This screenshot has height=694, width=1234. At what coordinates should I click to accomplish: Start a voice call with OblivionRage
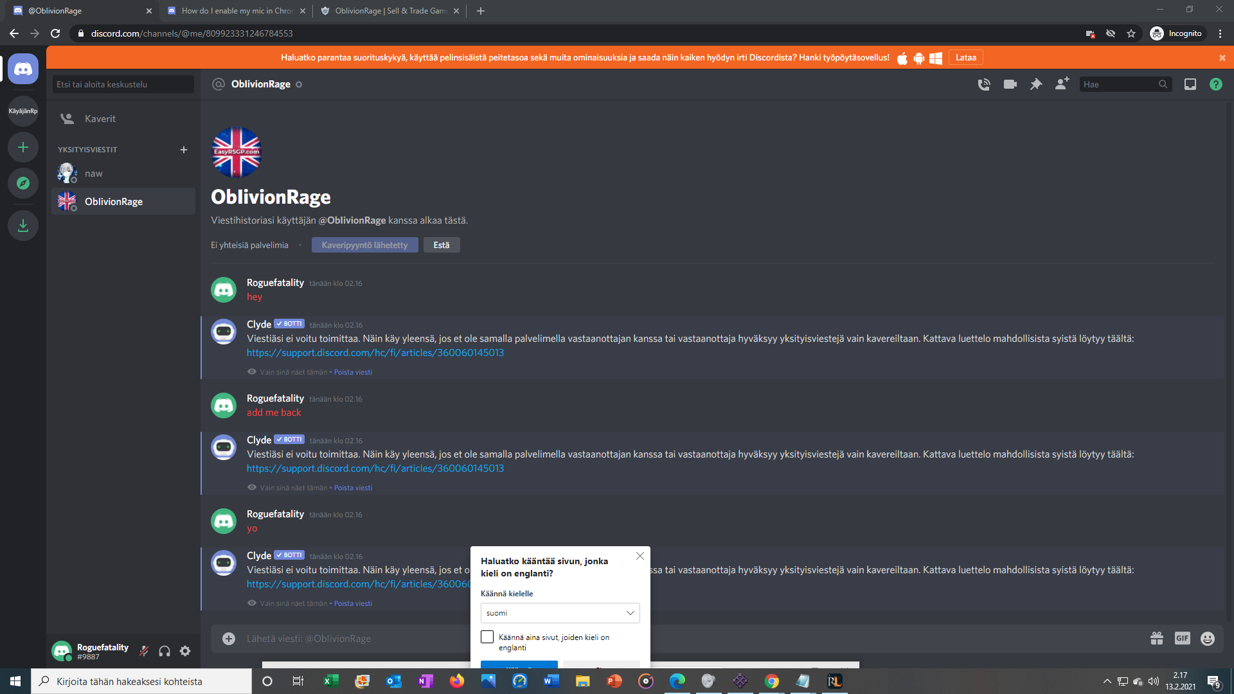tap(984, 84)
